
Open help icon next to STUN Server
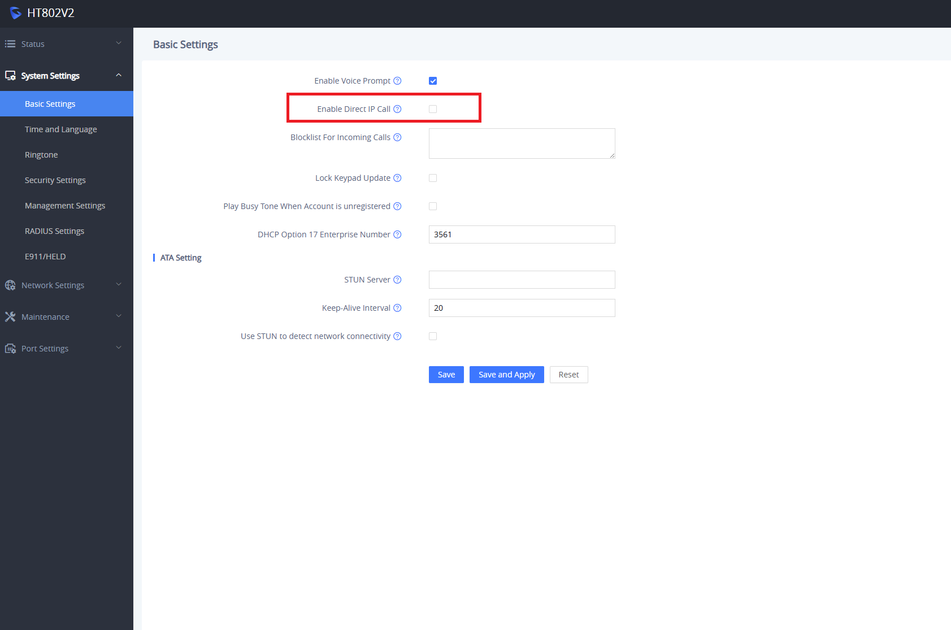pyautogui.click(x=397, y=280)
